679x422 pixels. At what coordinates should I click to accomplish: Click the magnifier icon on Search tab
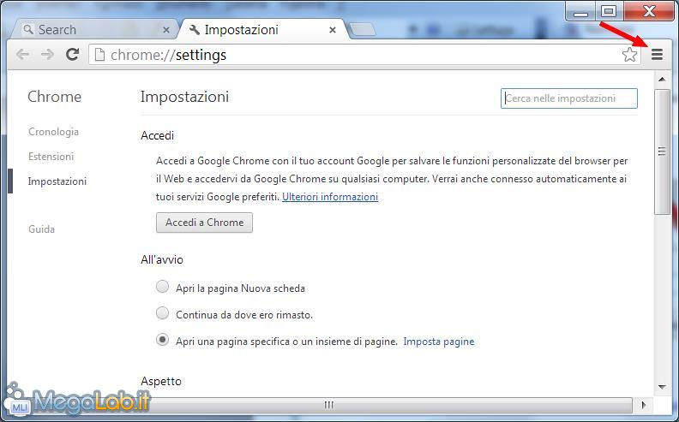(28, 29)
